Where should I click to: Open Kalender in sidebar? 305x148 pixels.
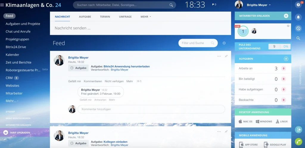coord(13,55)
